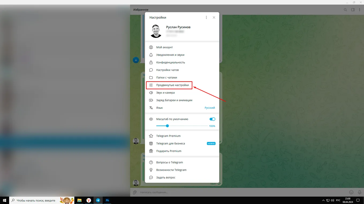Click the shop icon for Telegram для бизнеса

click(x=151, y=143)
